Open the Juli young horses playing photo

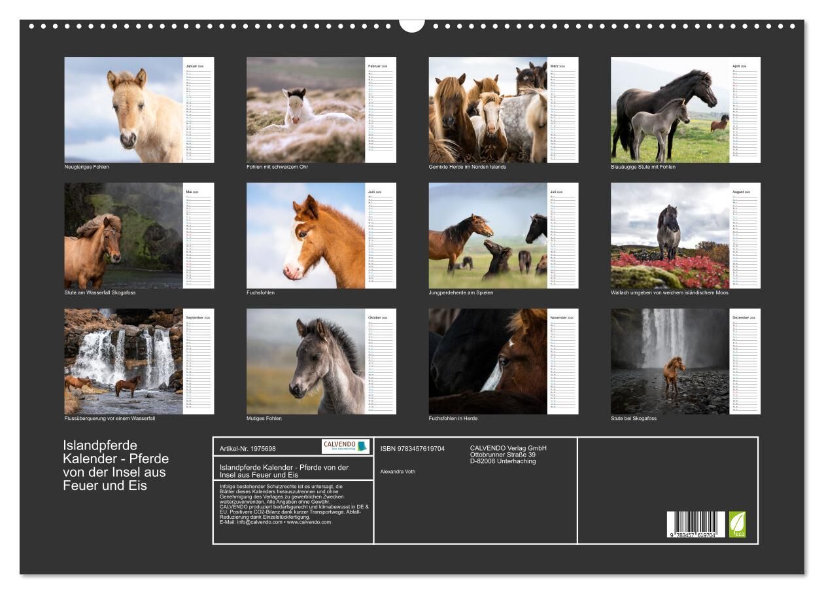pyautogui.click(x=488, y=236)
